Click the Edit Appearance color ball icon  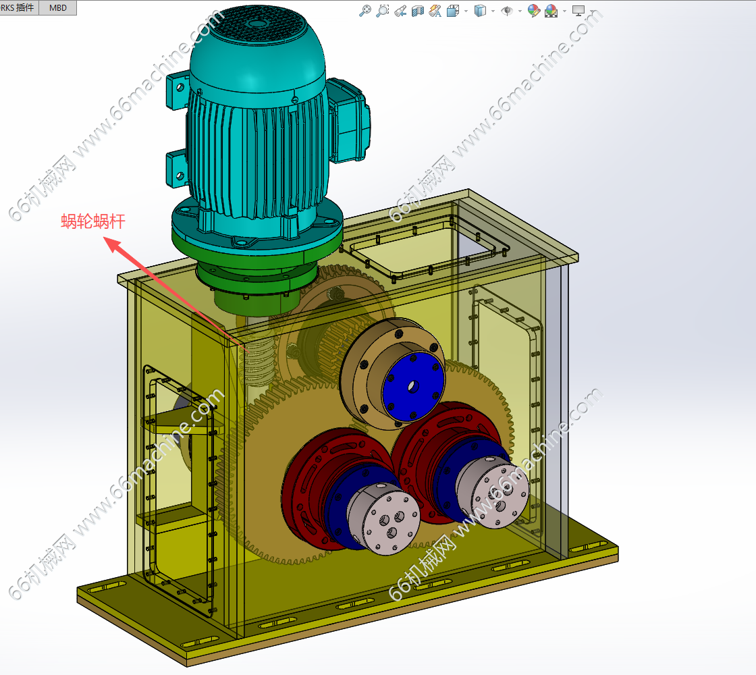(x=533, y=11)
